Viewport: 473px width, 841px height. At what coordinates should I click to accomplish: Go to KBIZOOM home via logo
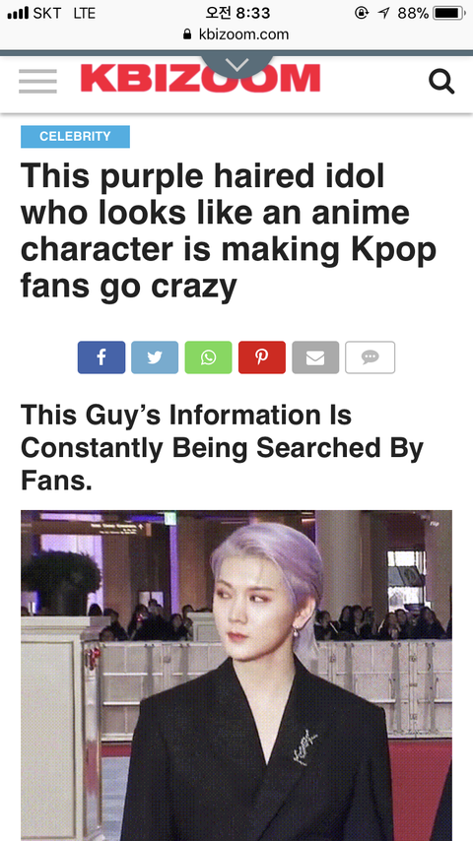200,79
